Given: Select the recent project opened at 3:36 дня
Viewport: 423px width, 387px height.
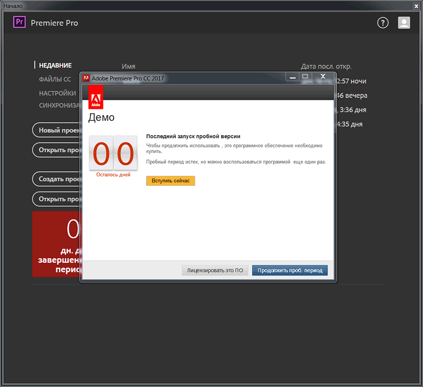Looking at the screenshot, I should [352, 110].
